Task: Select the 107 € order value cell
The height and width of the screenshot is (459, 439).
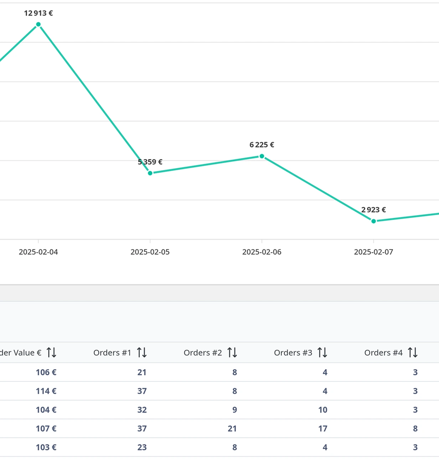Action: click(46, 428)
